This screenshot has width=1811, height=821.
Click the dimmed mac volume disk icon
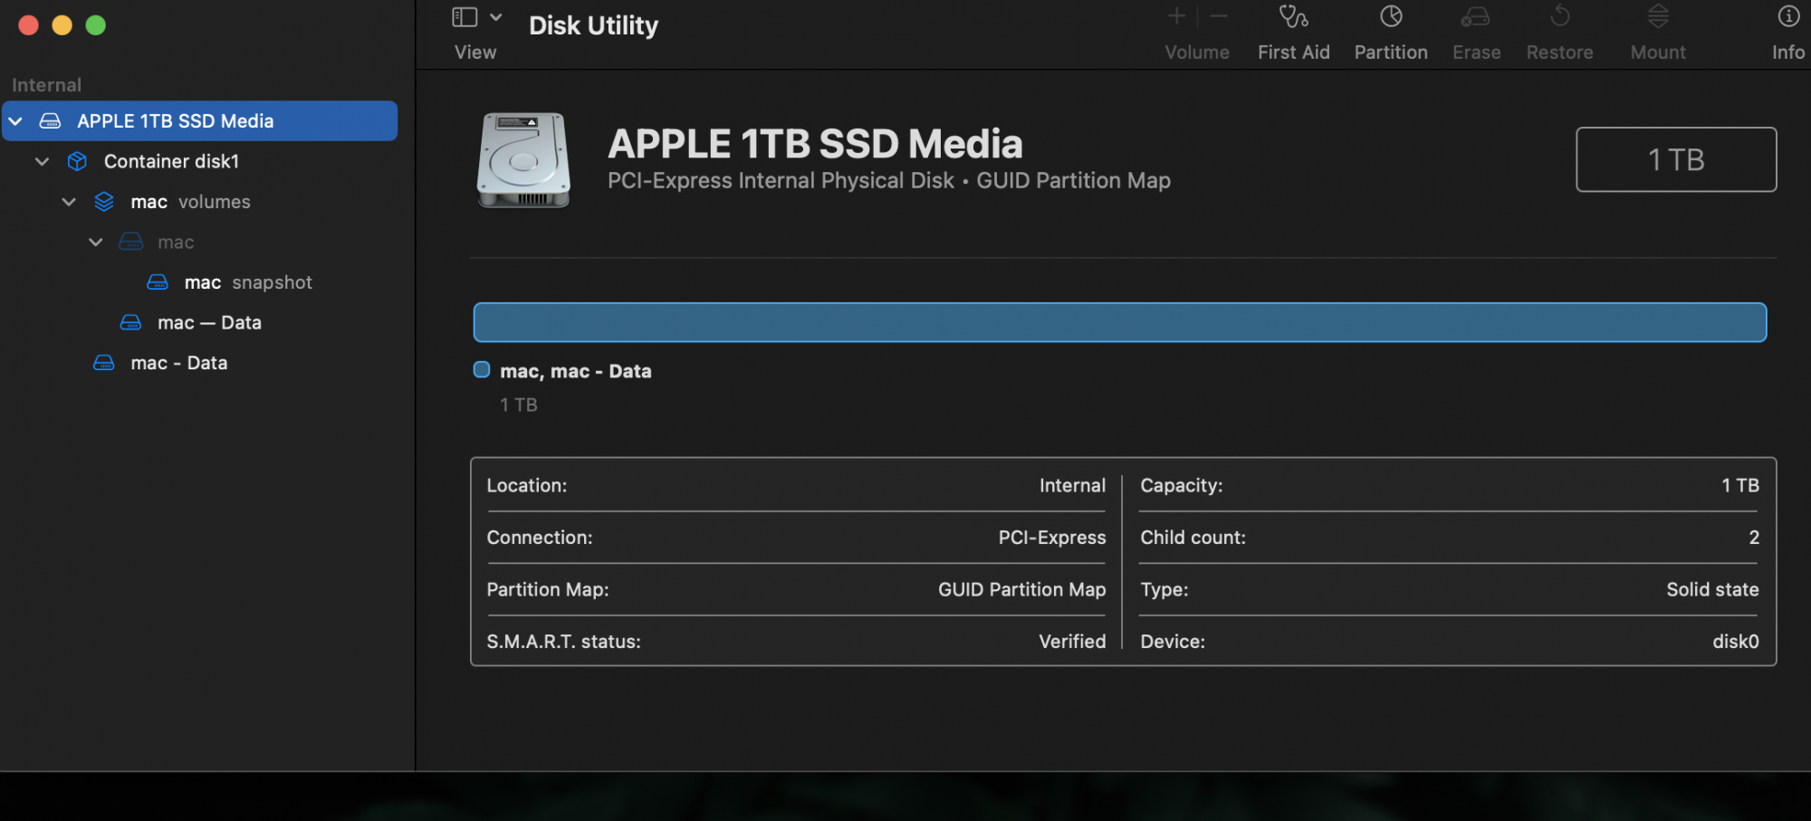[x=131, y=242]
